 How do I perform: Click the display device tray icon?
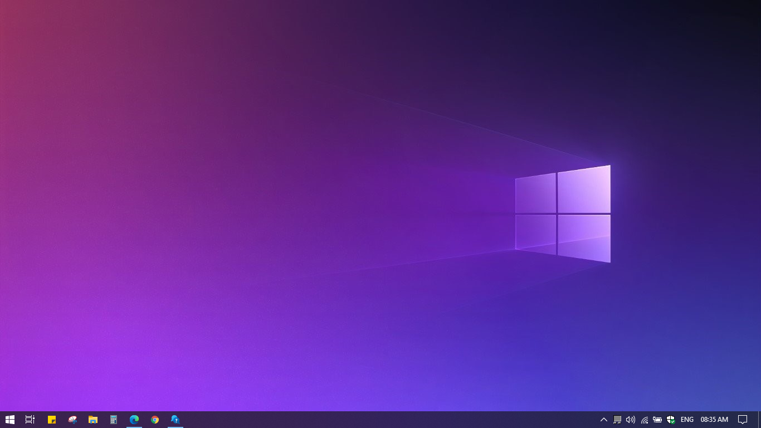617,420
